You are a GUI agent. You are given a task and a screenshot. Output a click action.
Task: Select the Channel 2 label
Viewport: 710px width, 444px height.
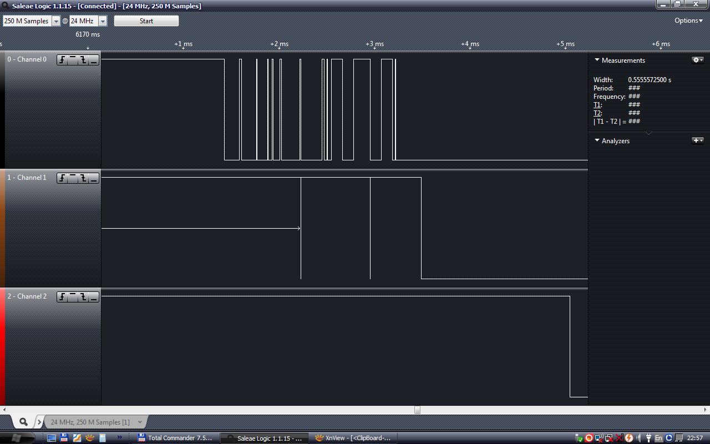tap(27, 296)
